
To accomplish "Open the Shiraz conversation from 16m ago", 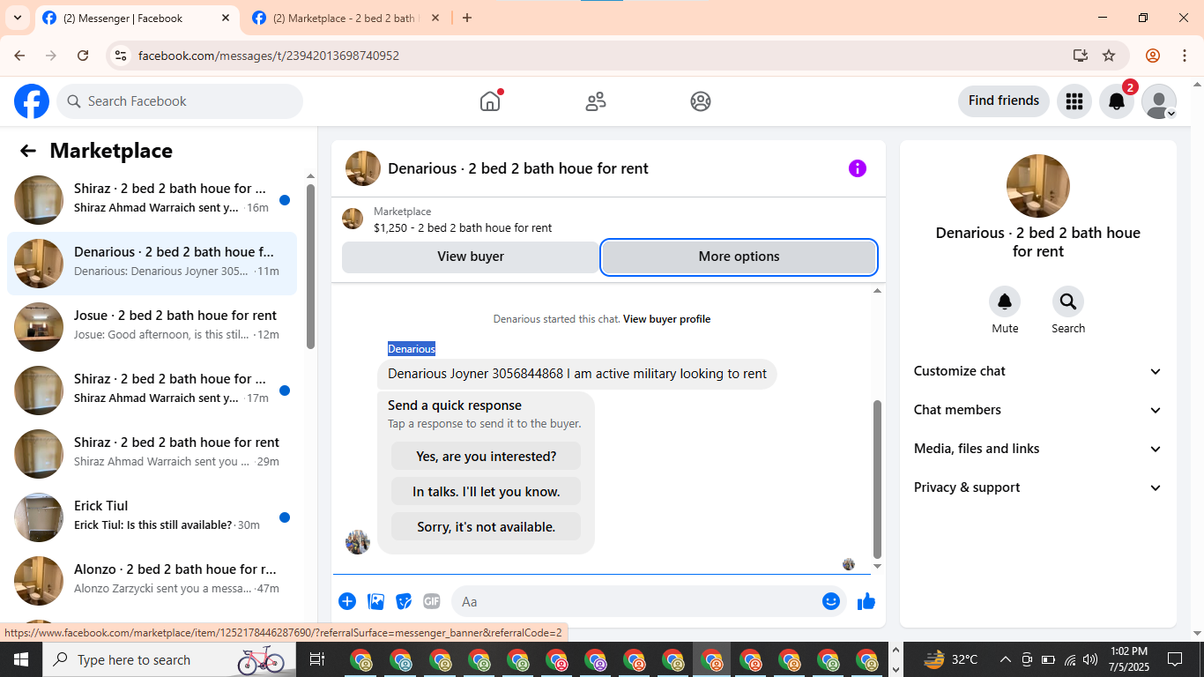I will 152,200.
